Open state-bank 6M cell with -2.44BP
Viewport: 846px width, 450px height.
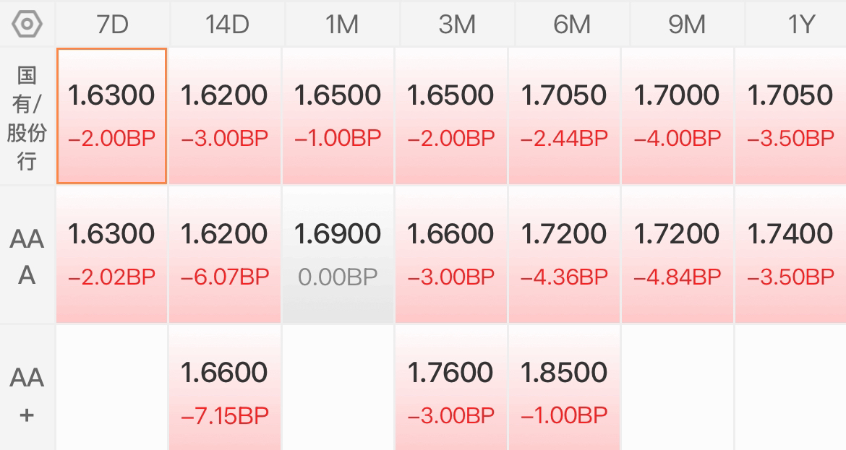(564, 116)
